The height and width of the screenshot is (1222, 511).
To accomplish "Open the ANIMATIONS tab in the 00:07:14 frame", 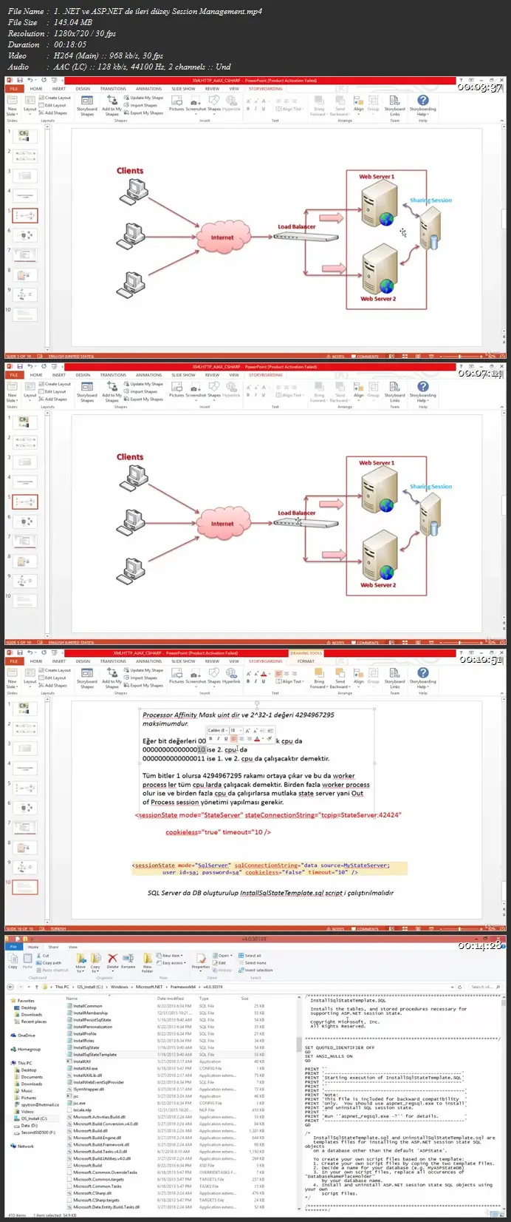I will click(x=148, y=375).
